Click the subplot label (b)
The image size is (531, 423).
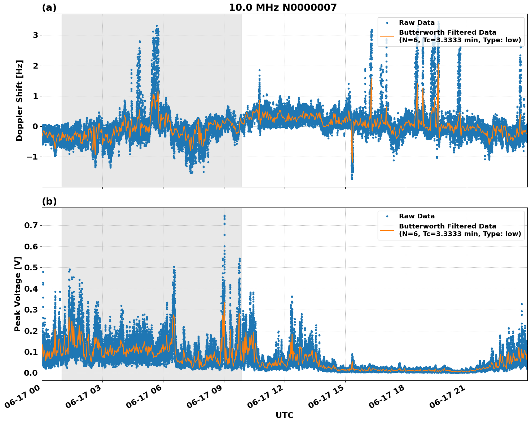pyautogui.click(x=49, y=201)
